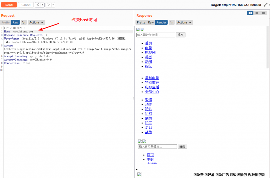This screenshot has height=178, width=270.
Task: Click second broken image icon at response top
Action: click(142, 30)
